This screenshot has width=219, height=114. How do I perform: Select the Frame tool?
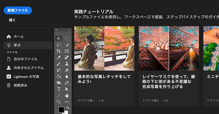pyautogui.click(x=67, y=51)
